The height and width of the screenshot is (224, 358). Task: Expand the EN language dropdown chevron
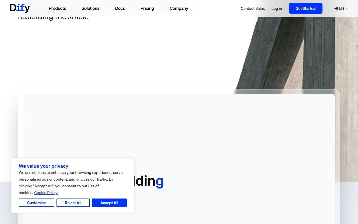click(x=346, y=8)
